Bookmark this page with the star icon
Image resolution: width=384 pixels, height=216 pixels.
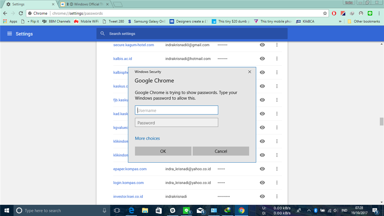(x=325, y=13)
